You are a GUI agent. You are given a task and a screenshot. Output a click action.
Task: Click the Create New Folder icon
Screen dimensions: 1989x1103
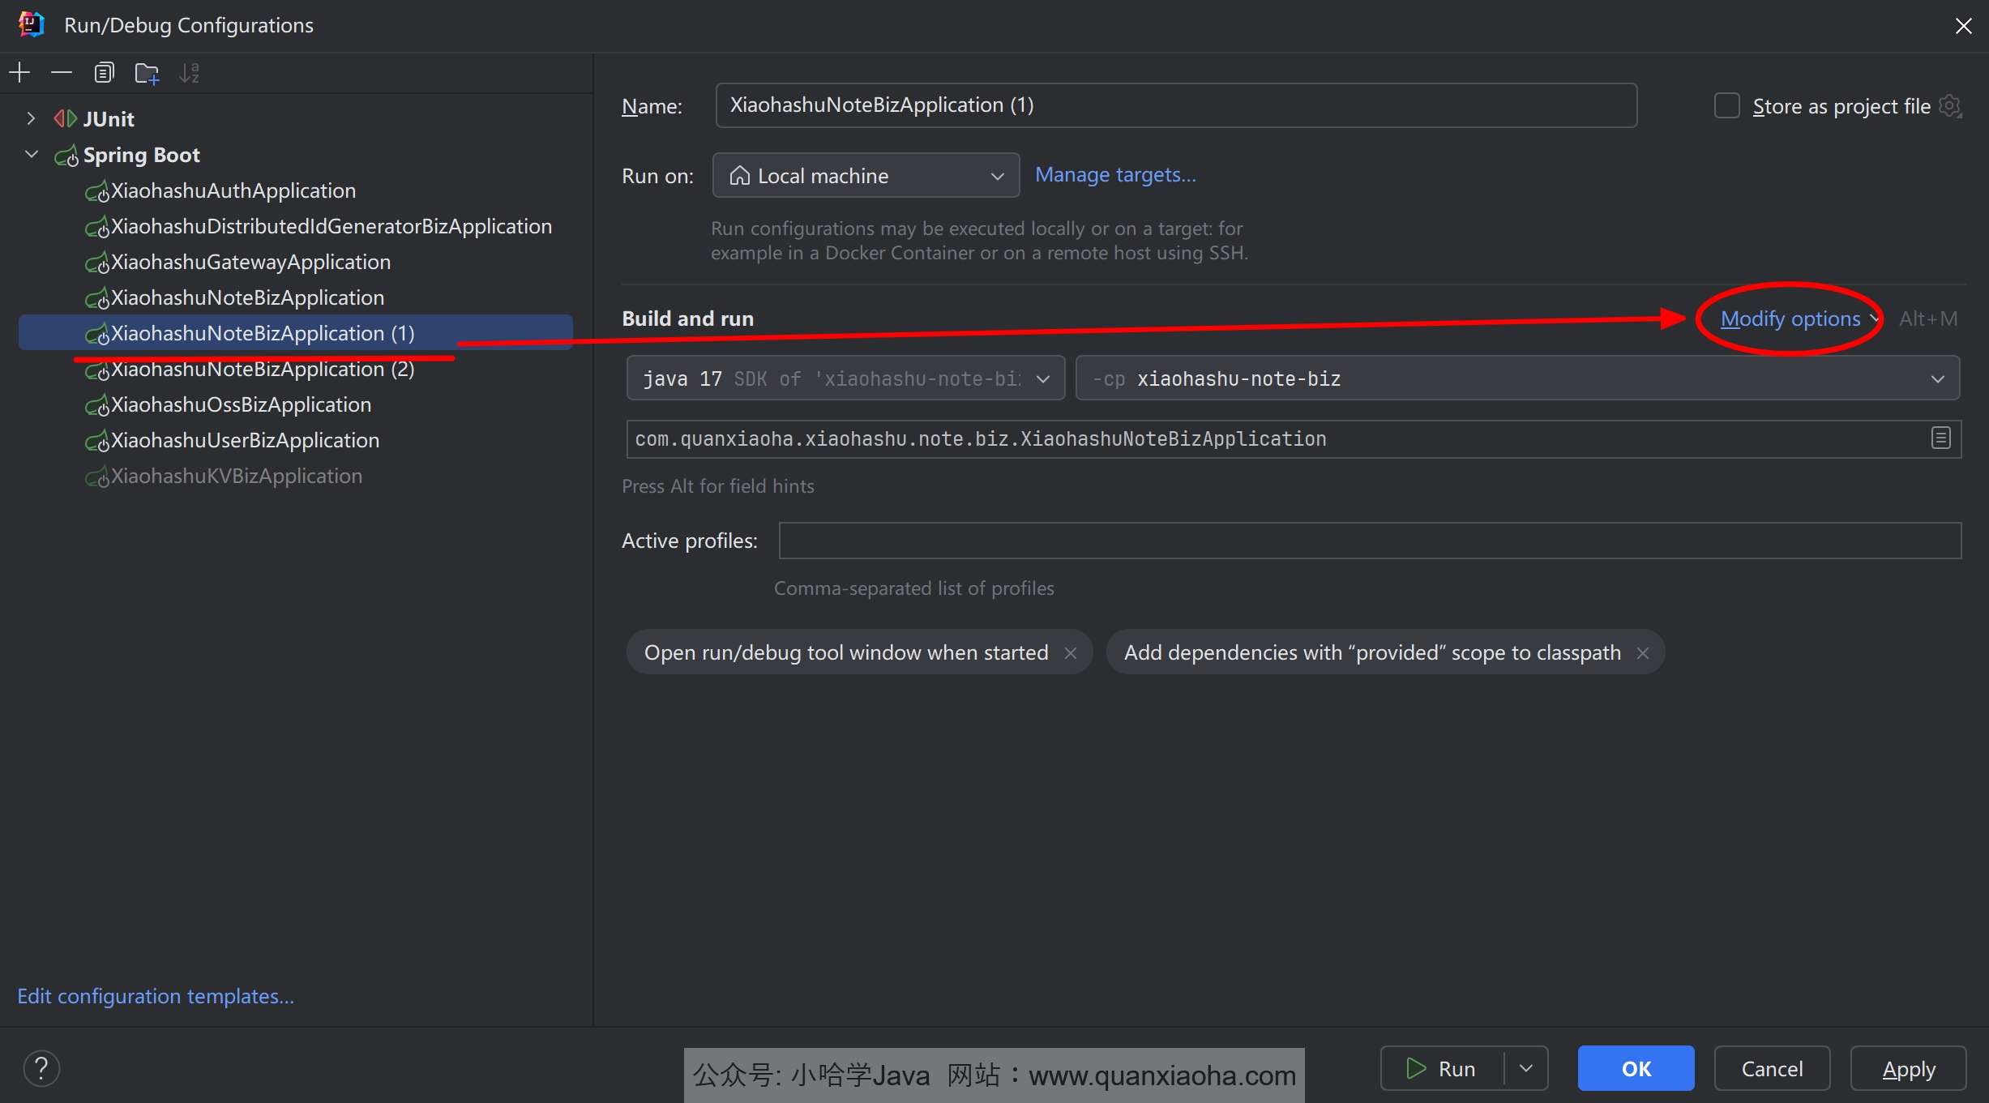147,73
